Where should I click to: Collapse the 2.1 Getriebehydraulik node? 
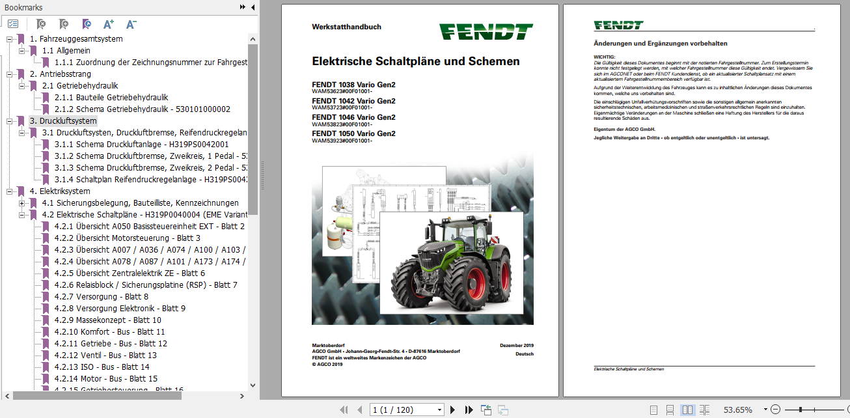(x=22, y=86)
